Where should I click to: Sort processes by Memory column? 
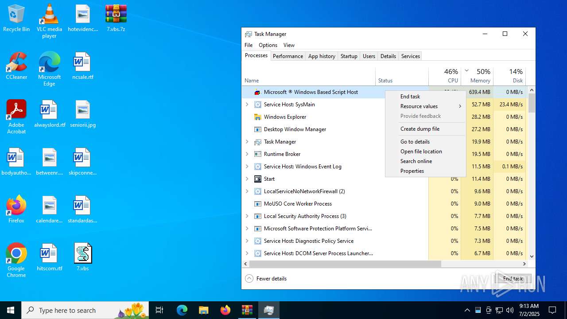pyautogui.click(x=477, y=76)
